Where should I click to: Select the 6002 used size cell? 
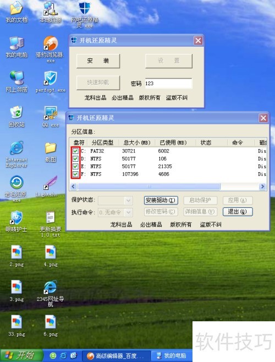(x=164, y=151)
